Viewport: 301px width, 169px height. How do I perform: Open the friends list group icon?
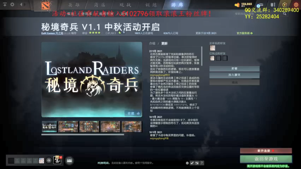[70, 161]
